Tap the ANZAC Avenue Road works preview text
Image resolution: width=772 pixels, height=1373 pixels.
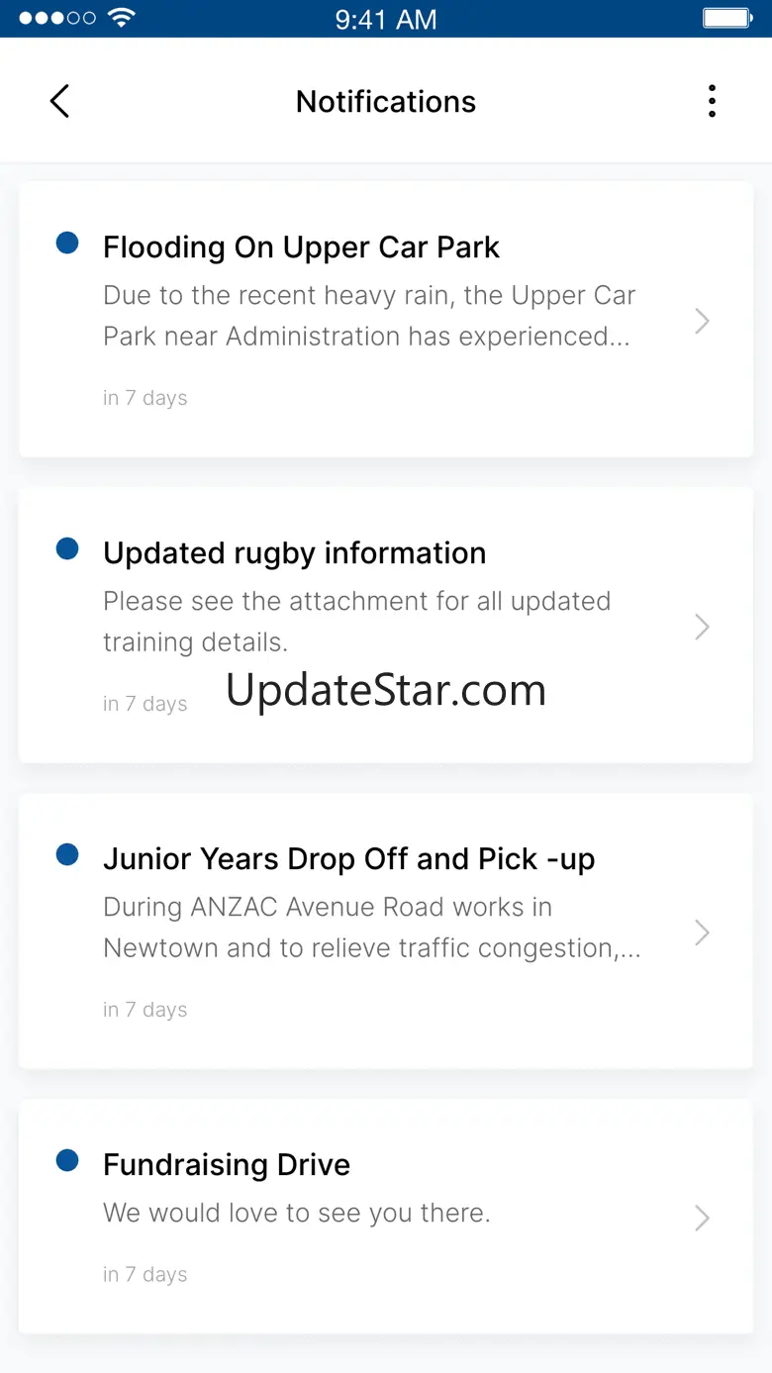371,928
